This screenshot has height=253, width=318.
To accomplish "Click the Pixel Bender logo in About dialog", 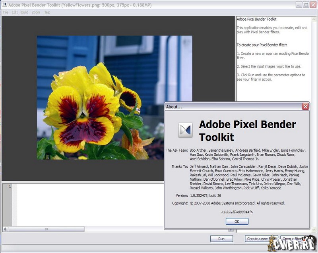I will tap(185, 130).
